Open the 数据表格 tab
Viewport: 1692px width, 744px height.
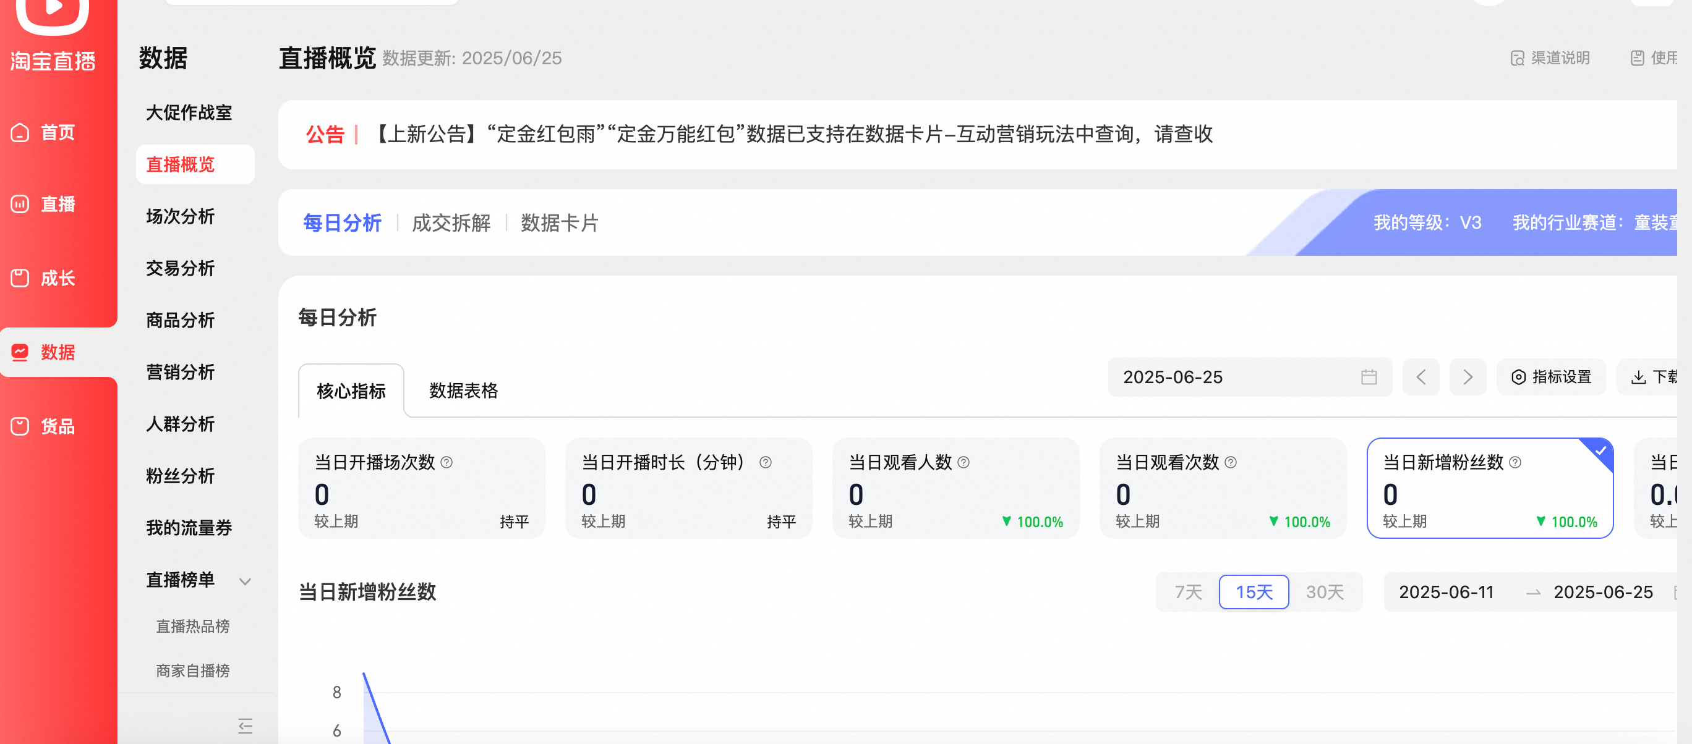(x=464, y=391)
